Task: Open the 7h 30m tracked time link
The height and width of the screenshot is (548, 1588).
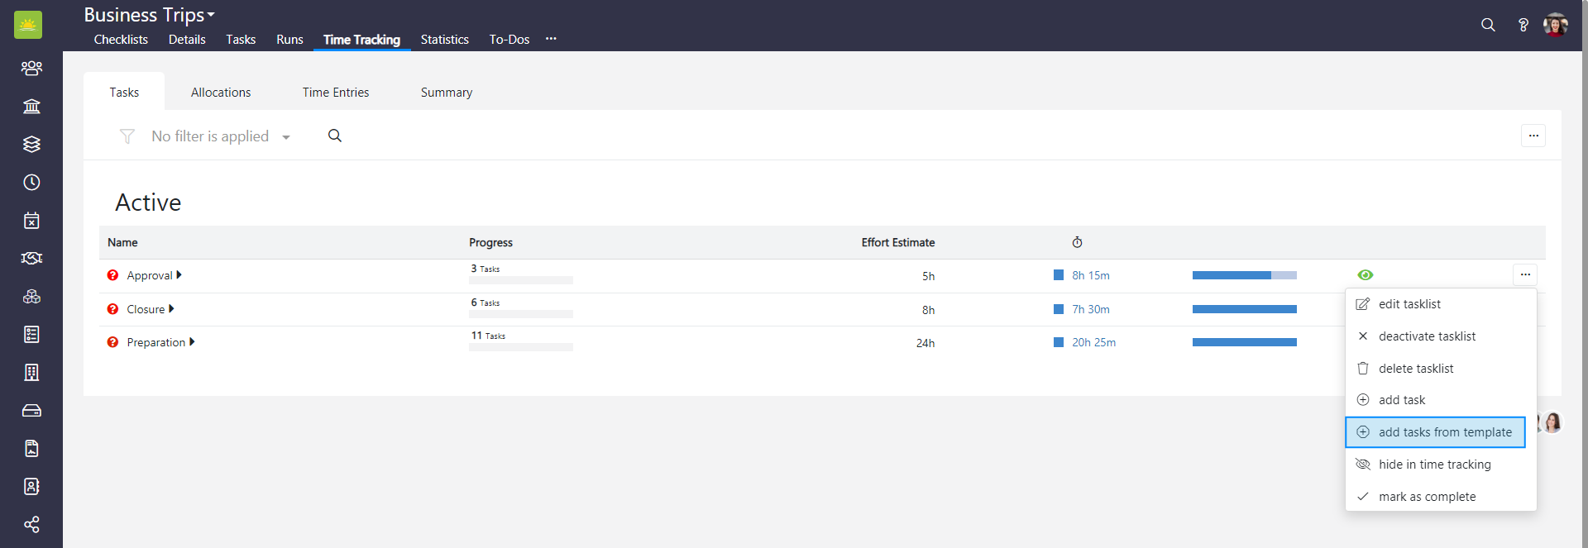Action: [x=1090, y=309]
